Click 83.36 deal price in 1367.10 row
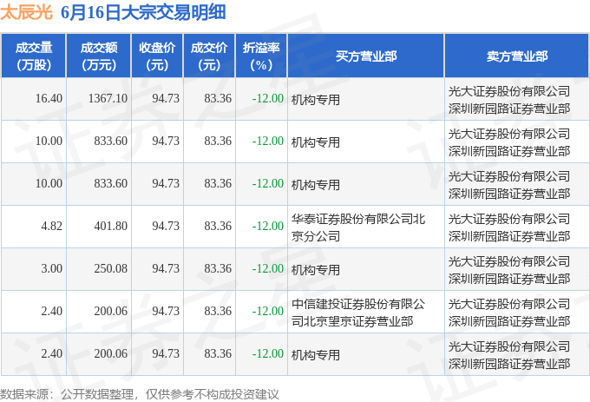This screenshot has width=590, height=402. click(218, 98)
